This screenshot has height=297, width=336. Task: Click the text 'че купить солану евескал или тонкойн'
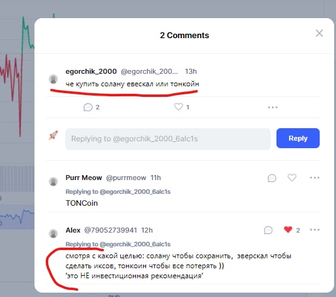point(132,84)
